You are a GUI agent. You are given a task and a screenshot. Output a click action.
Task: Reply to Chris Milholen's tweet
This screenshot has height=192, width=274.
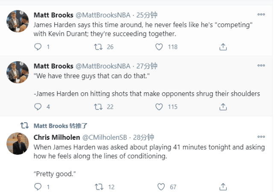38,186
